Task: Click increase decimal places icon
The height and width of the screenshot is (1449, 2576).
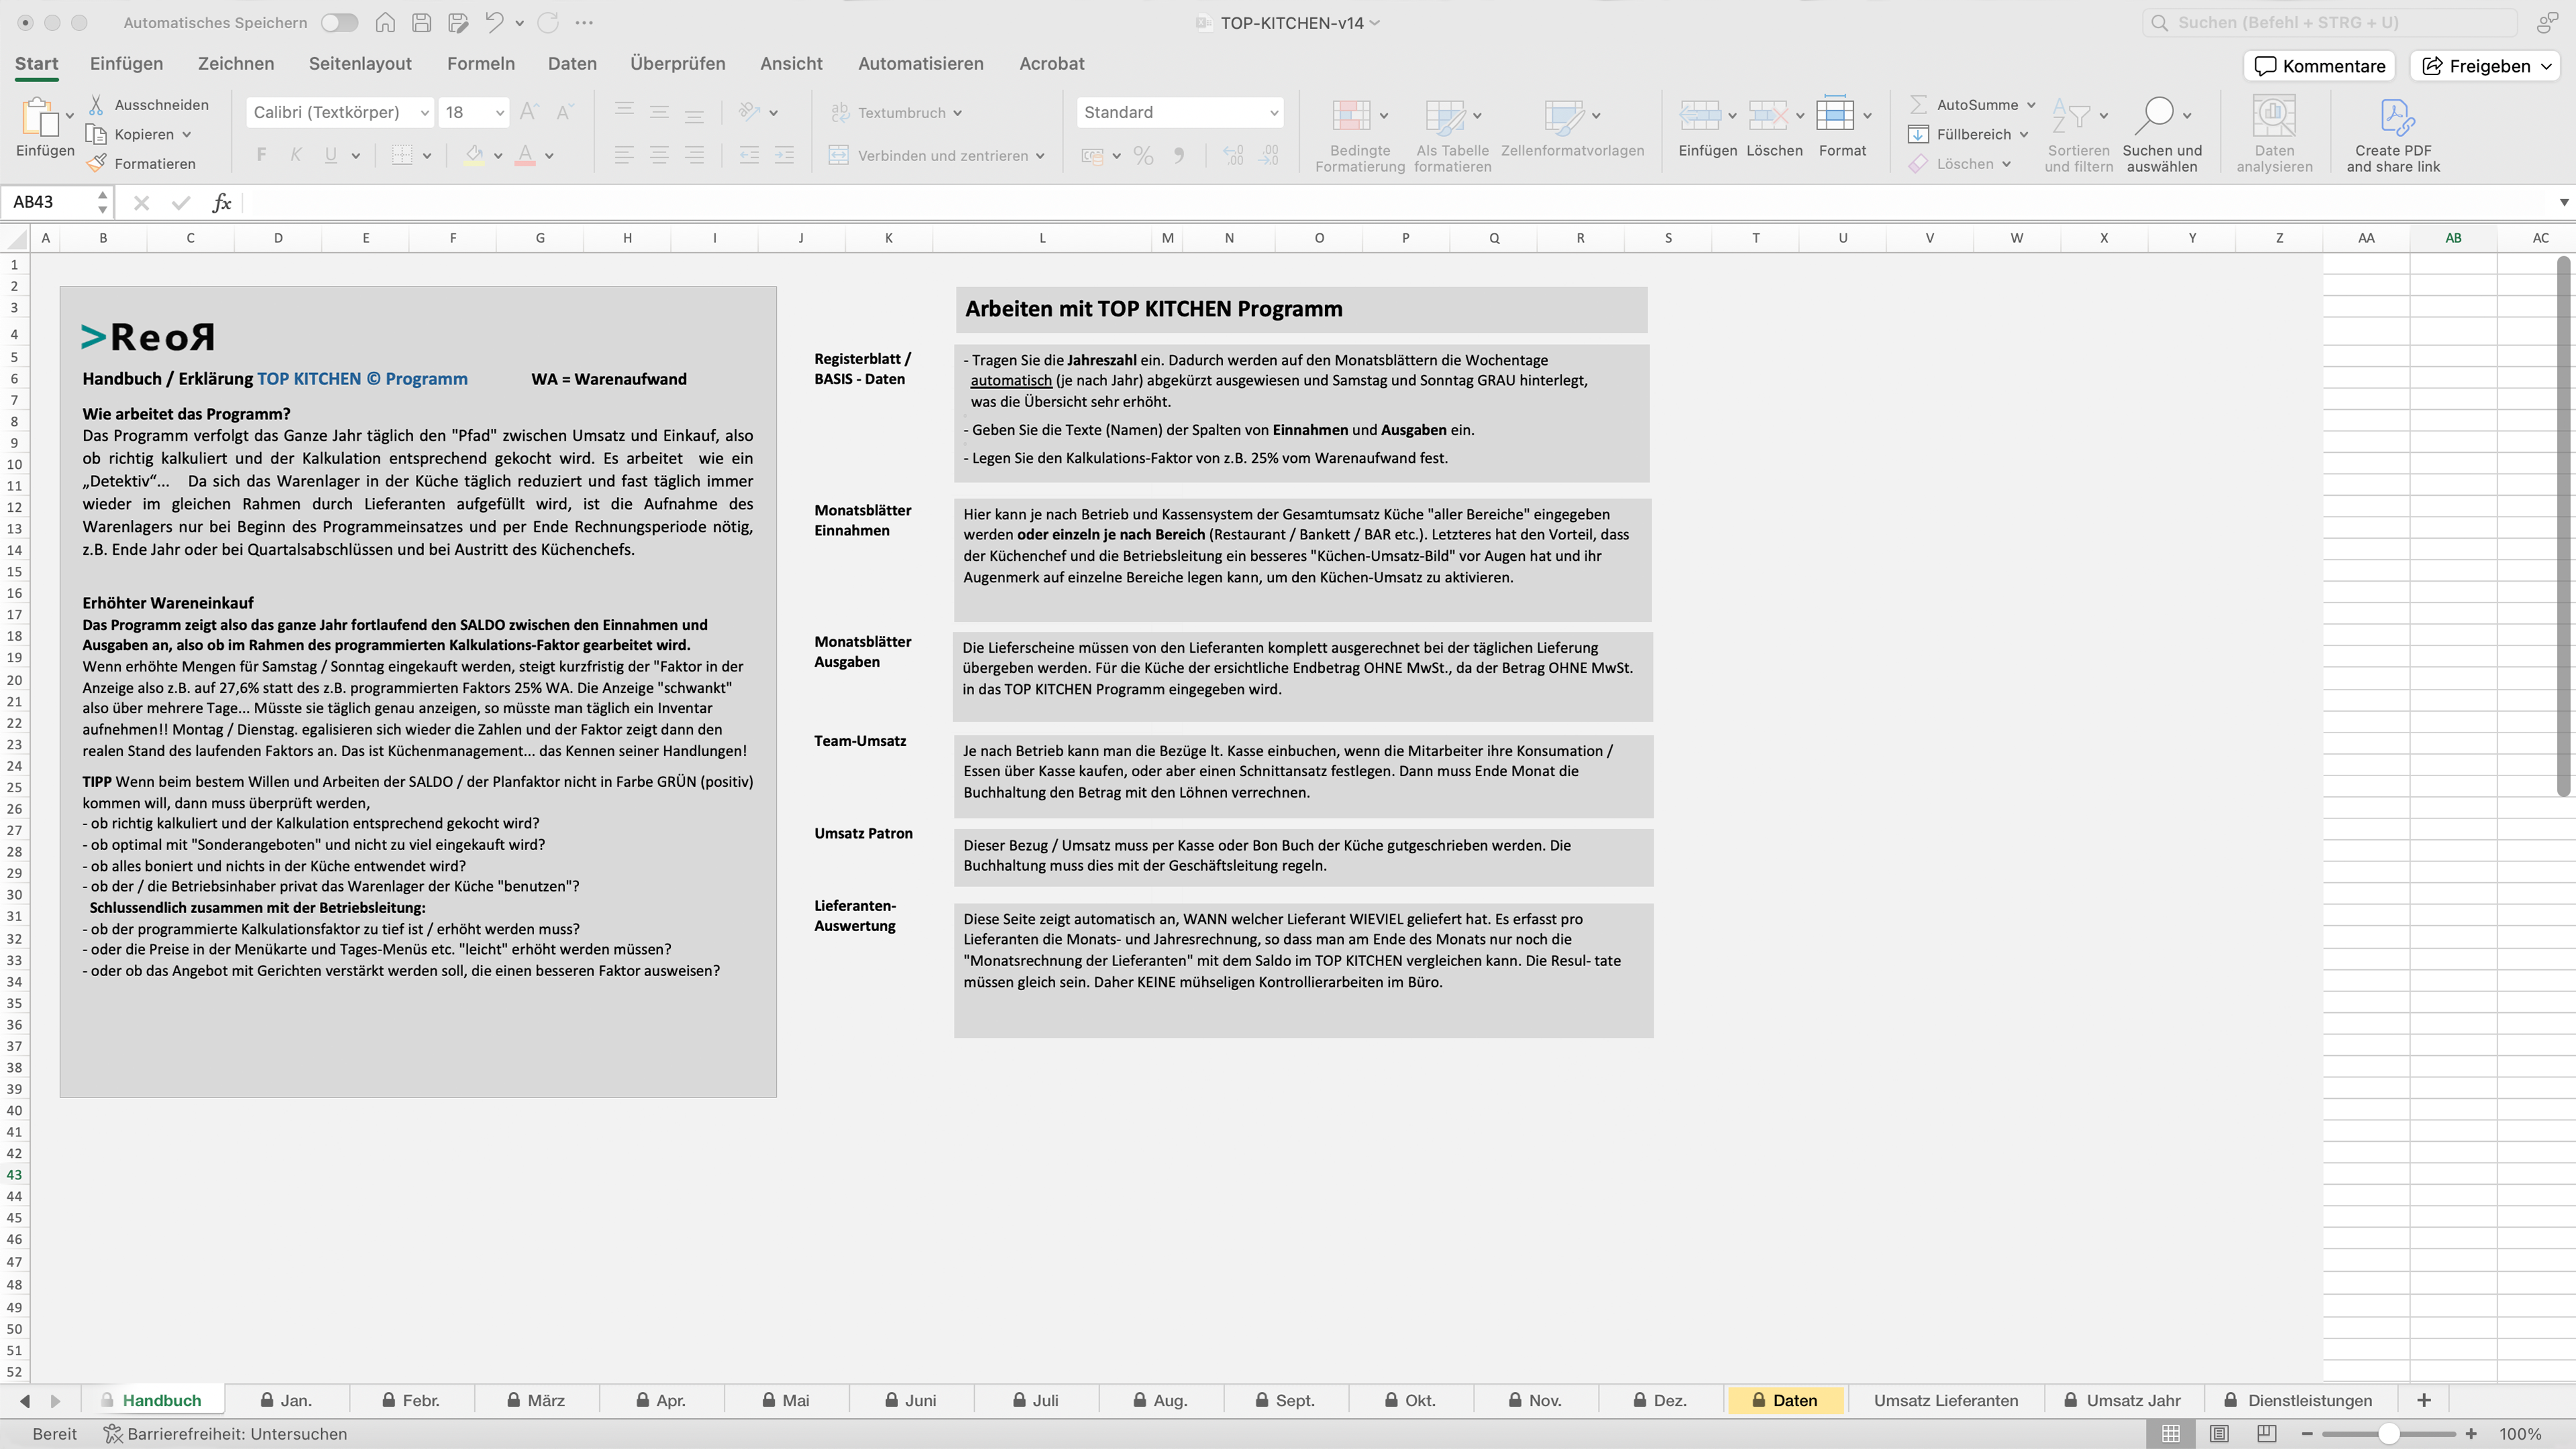Action: (x=1233, y=156)
